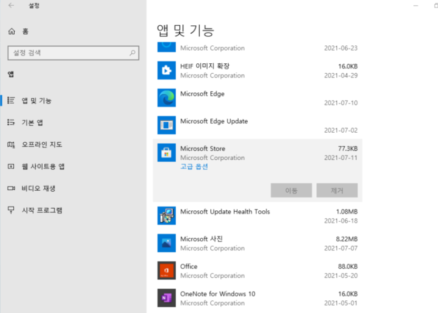Viewport: 438px width, 313px height.
Task: Select the Microsoft 사진 name text
Action: (x=201, y=239)
